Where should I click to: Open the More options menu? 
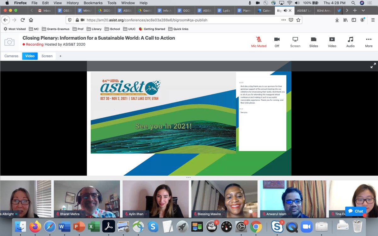[369, 42]
